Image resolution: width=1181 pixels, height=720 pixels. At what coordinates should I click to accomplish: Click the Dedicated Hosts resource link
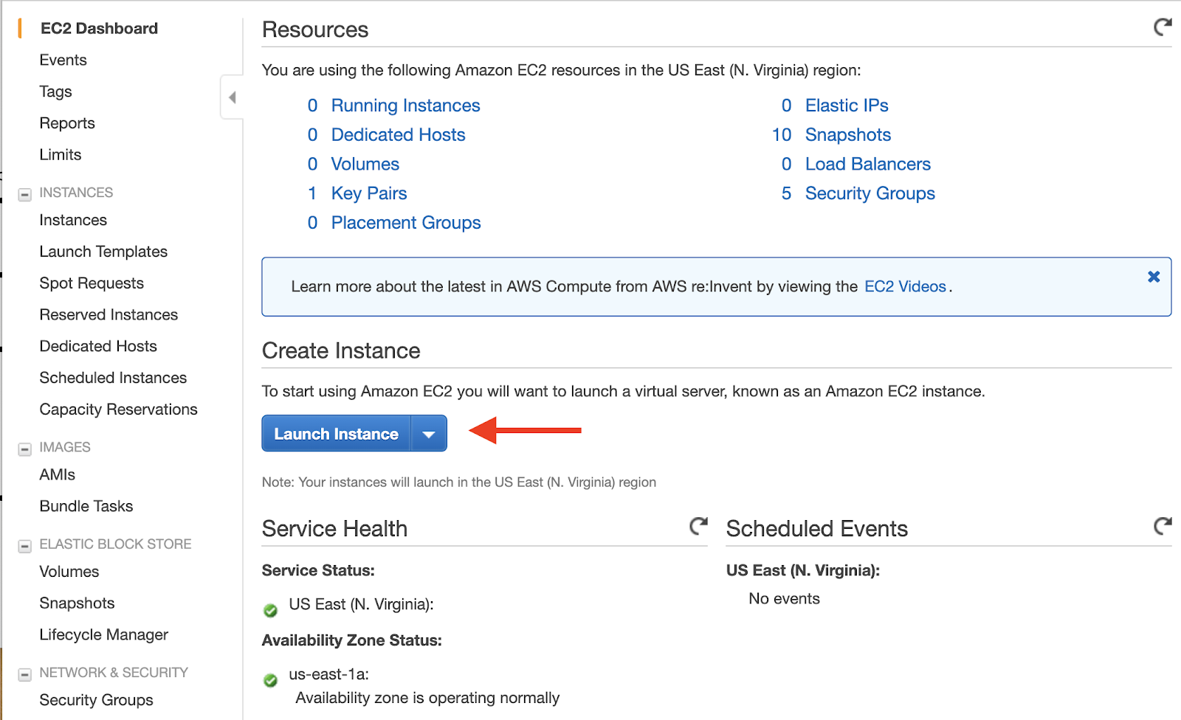399,135
